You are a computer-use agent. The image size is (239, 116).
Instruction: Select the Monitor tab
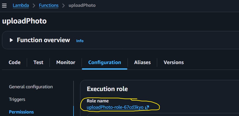pos(66,62)
